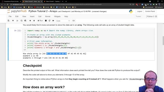Click code line importing numpy as np
Viewport: 164px width, 92px height.
click(x=60, y=31)
